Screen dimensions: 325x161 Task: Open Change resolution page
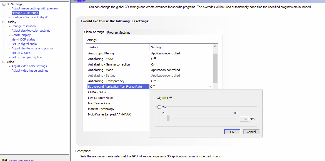point(24,26)
